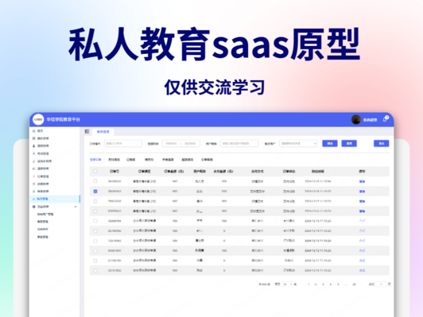Image resolution: width=423 pixels, height=317 pixels.
Task: Click the action link in the checked row
Action: [x=362, y=191]
